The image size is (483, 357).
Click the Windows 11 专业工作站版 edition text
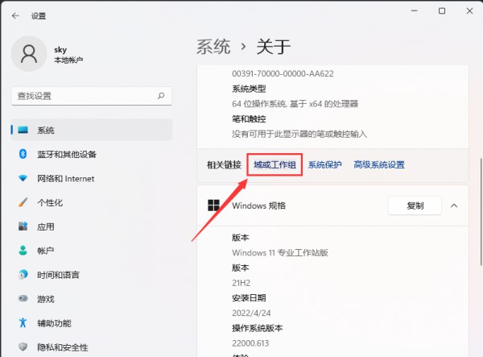(x=280, y=253)
